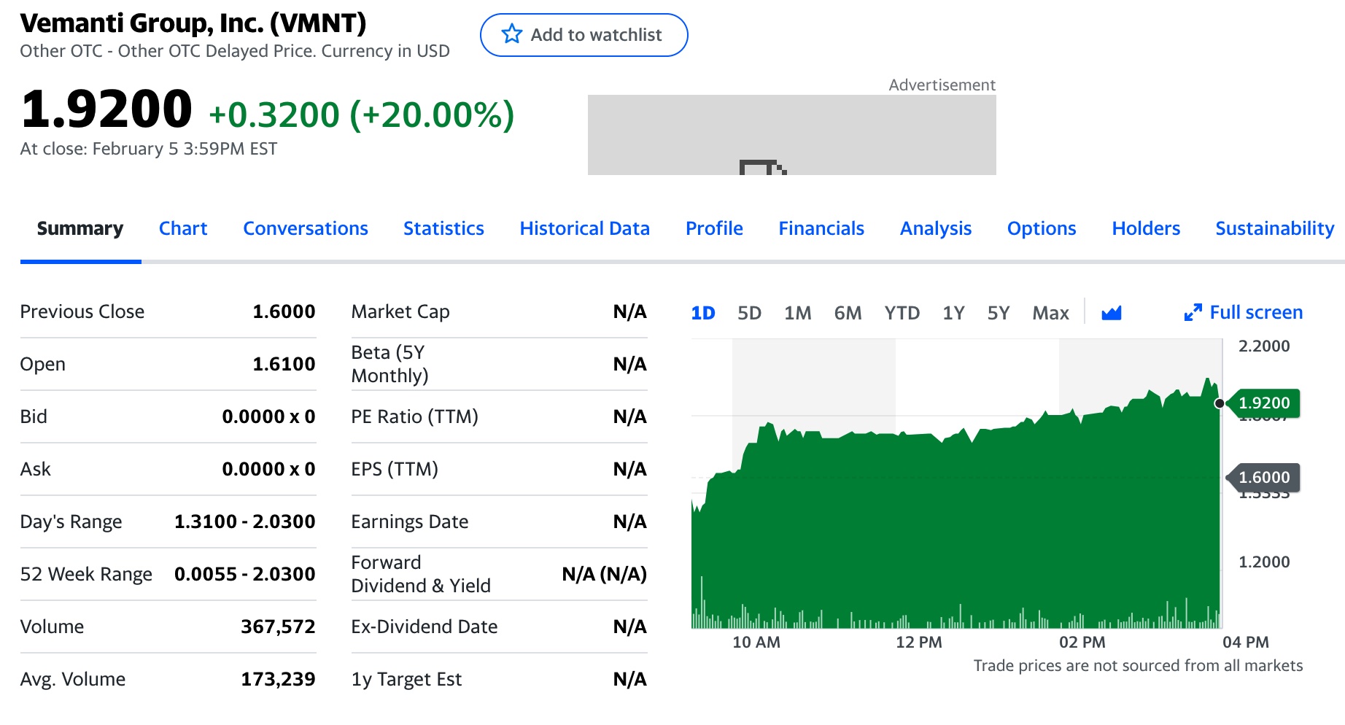Click the Earnings Date label
The height and width of the screenshot is (725, 1345).
click(x=410, y=522)
